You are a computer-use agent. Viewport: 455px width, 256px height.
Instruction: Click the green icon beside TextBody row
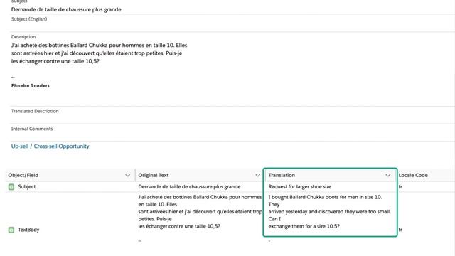pyautogui.click(x=11, y=230)
